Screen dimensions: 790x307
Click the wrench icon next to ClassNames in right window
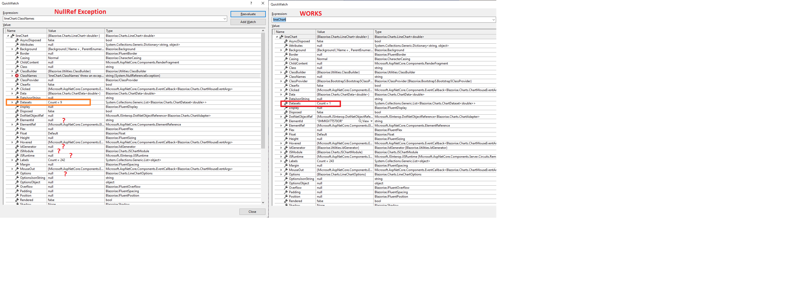(x=286, y=77)
